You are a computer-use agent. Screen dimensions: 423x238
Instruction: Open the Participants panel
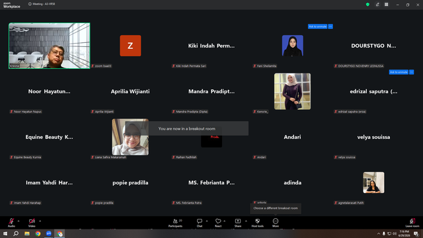[x=175, y=223]
